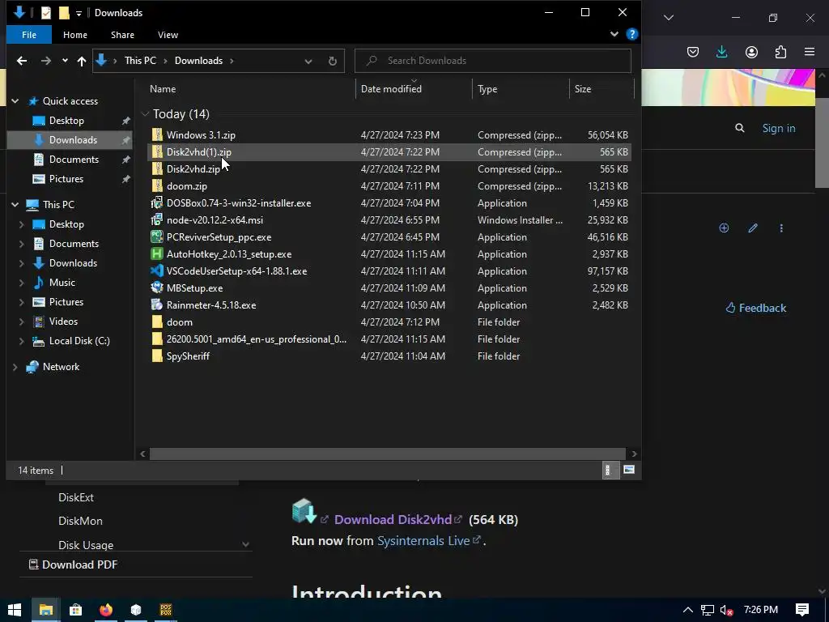
Task: Click the Feedback button
Action: [755, 308]
